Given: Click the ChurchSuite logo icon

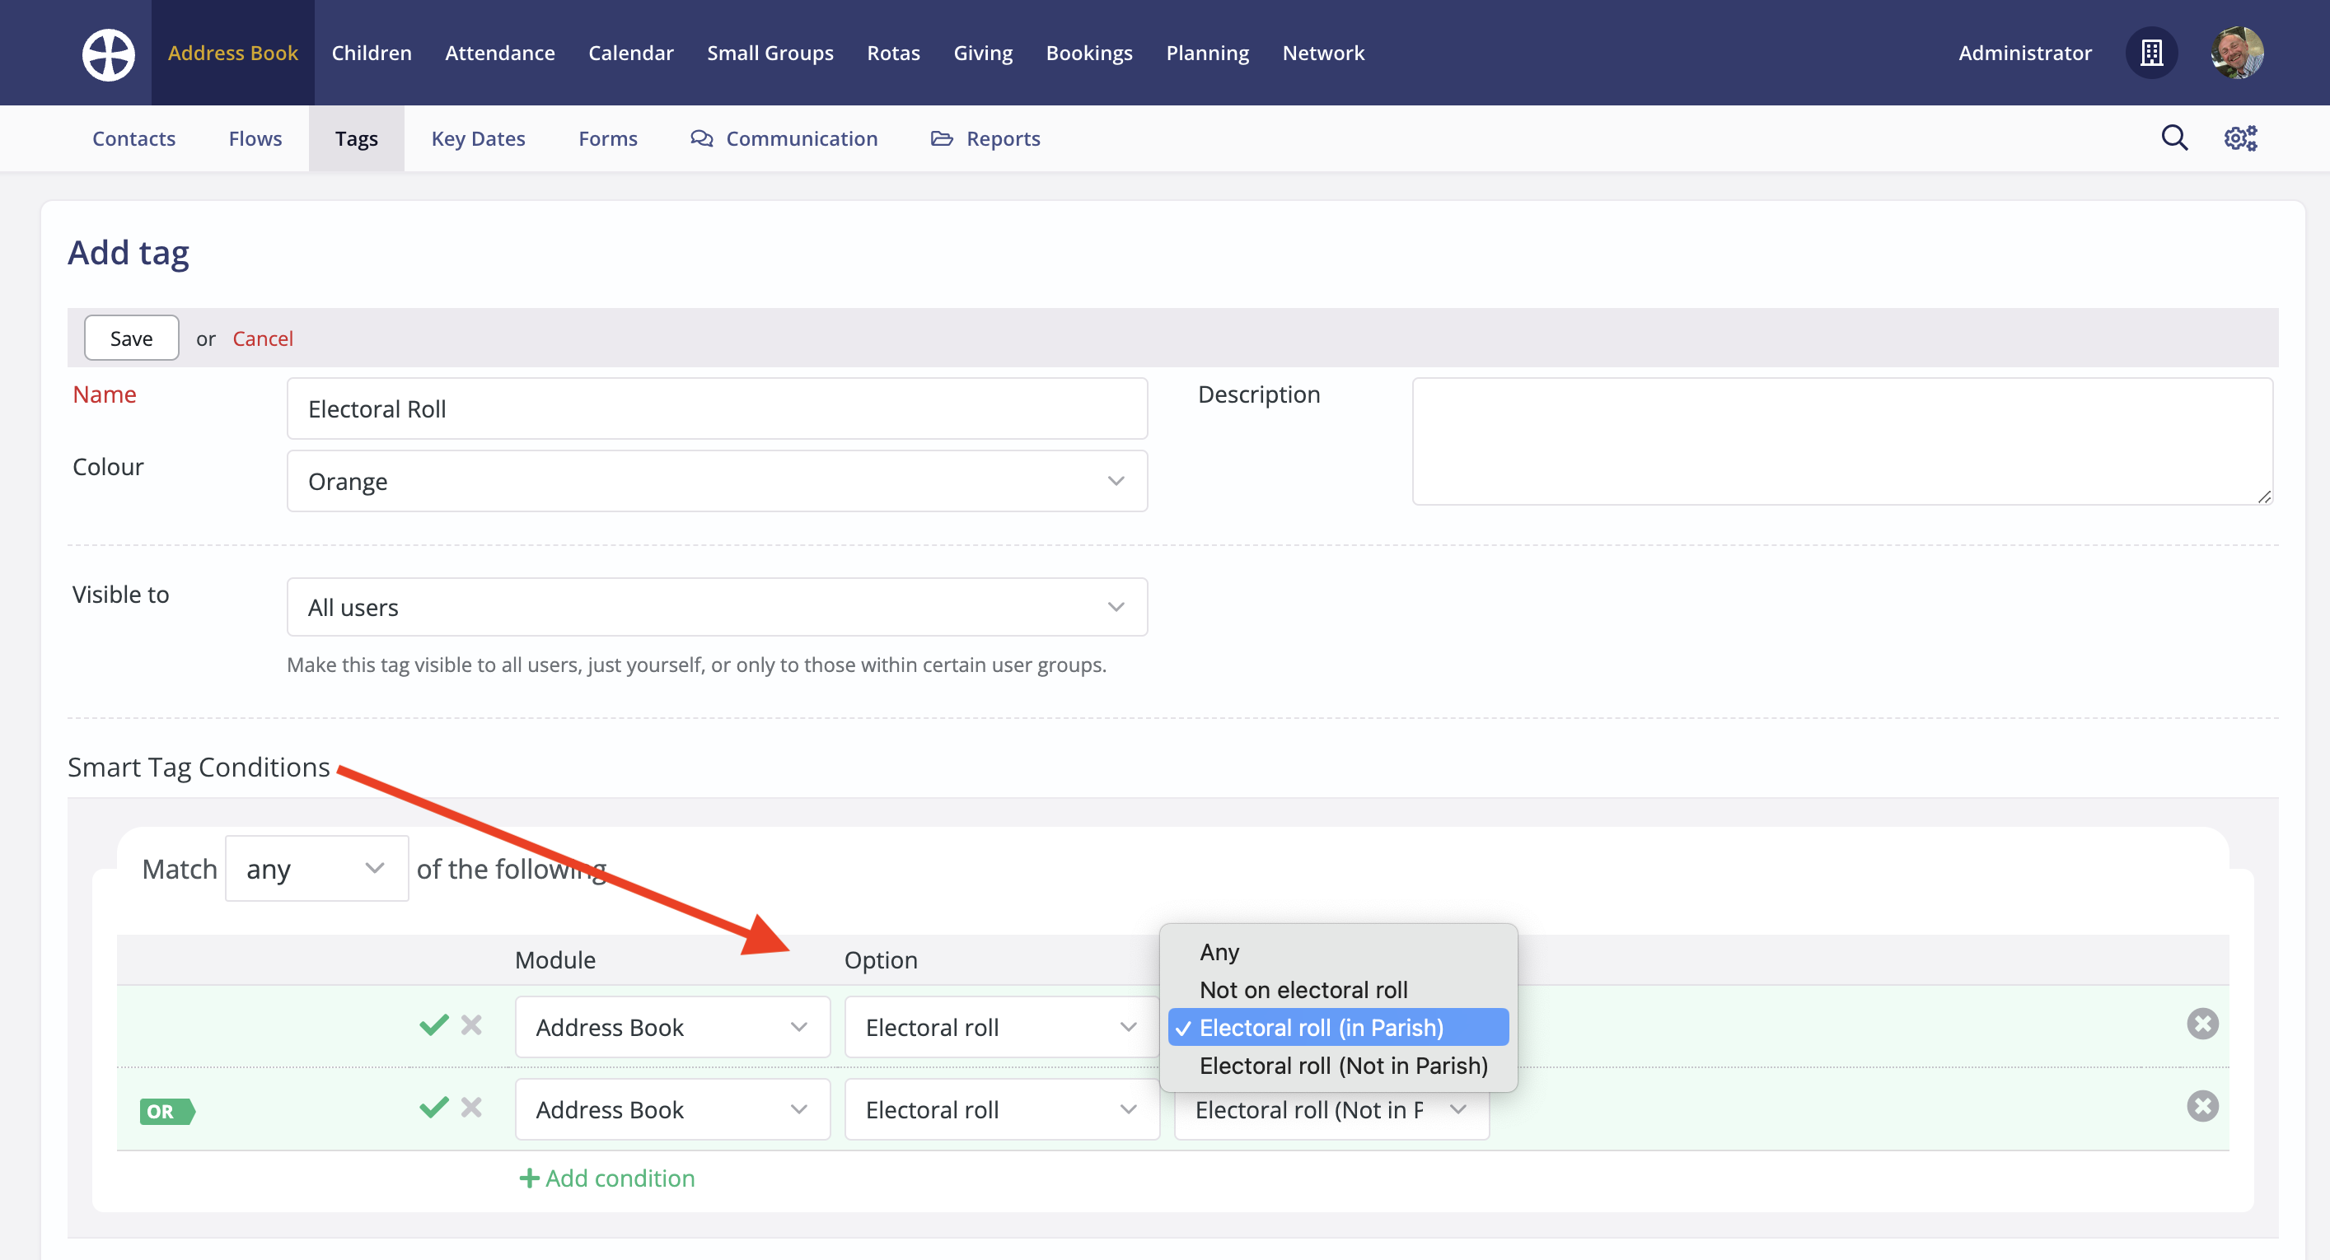Looking at the screenshot, I should 109,54.
